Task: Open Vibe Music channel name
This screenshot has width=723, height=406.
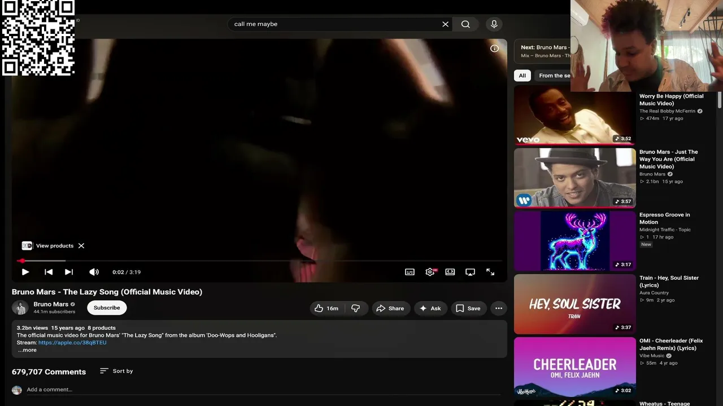Action: click(652, 356)
